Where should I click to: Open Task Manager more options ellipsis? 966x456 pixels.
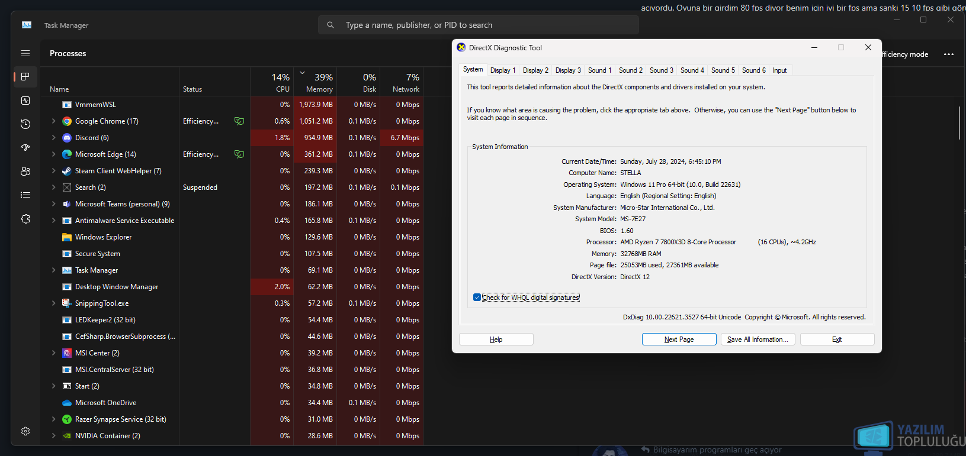tap(949, 54)
